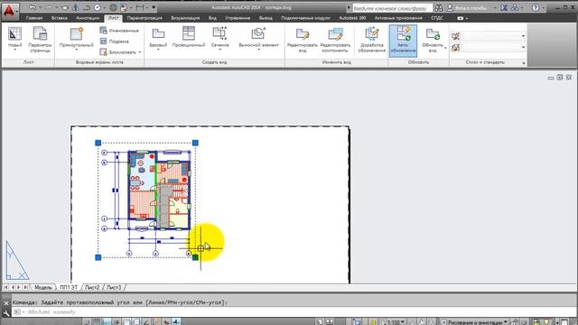Click Именованные viewports icon
Image resolution: width=578 pixels, height=325 pixels.
103,30
